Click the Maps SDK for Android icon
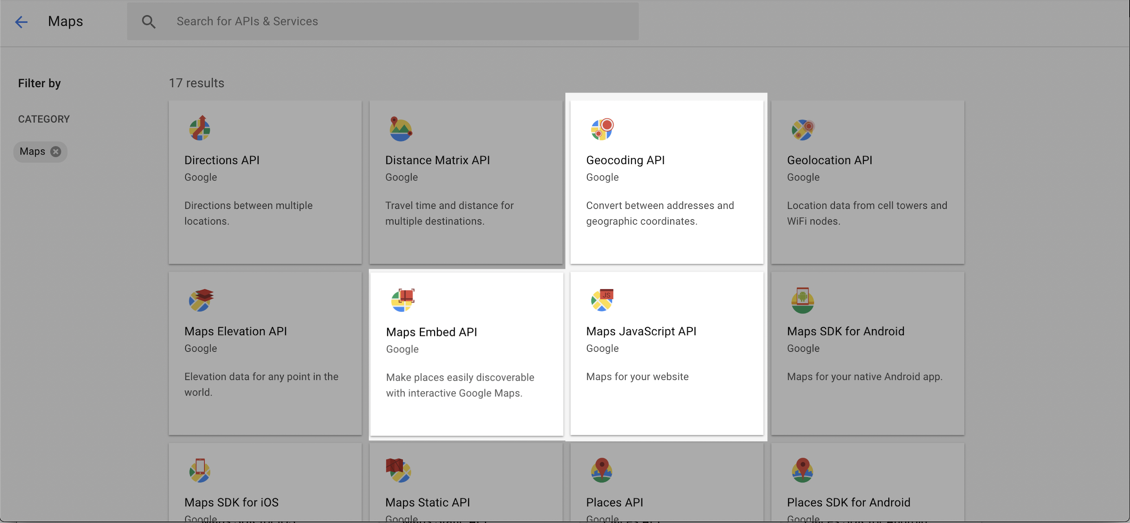This screenshot has width=1130, height=523. click(x=802, y=300)
